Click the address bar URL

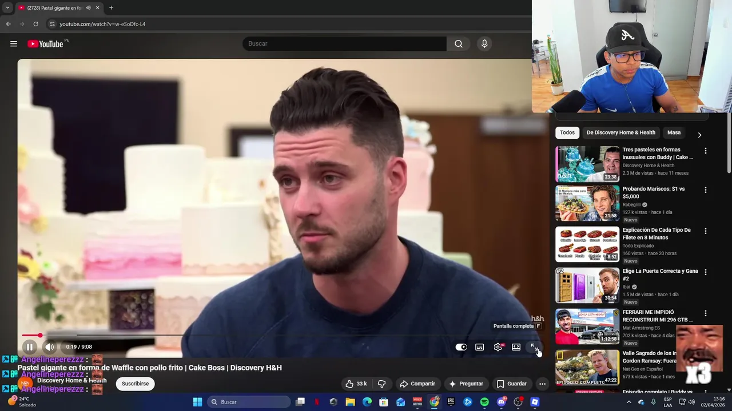point(103,24)
